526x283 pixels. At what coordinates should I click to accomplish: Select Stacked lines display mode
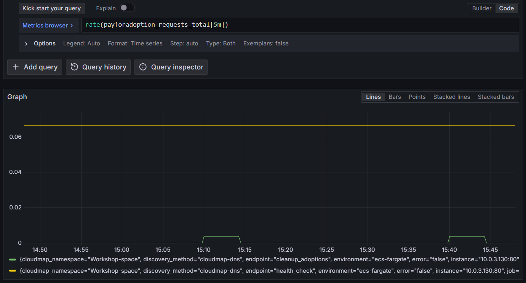pyautogui.click(x=451, y=96)
